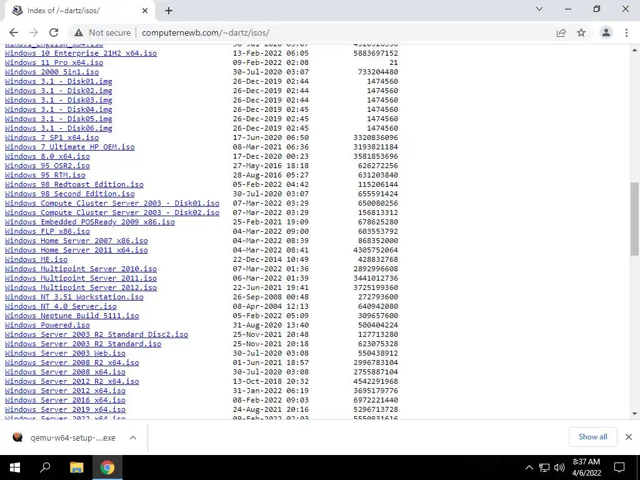Viewport: 640px width, 480px height.
Task: Click the browser Back arrow
Action: (x=14, y=32)
